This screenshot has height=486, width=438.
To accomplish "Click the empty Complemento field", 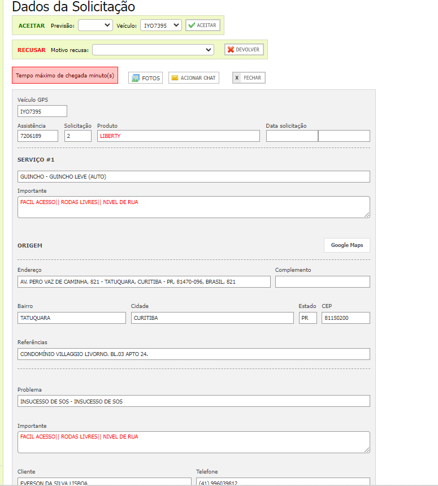I will click(322, 282).
